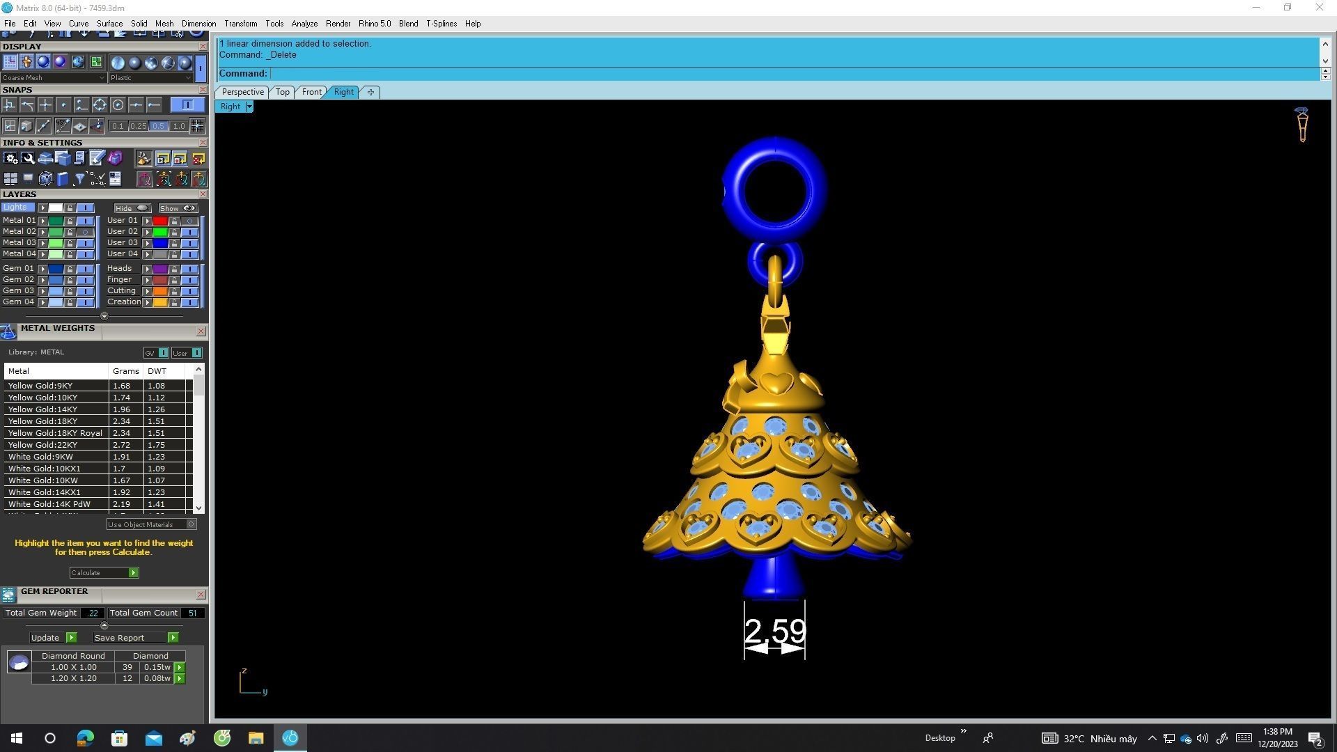The image size is (1337, 752).
Task: Click the green four-viewport layout icon
Action: 96,62
